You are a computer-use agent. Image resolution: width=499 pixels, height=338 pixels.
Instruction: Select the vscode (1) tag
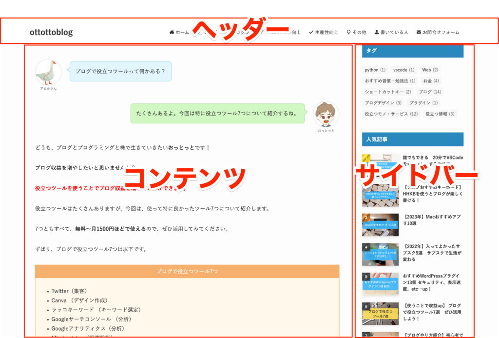403,70
